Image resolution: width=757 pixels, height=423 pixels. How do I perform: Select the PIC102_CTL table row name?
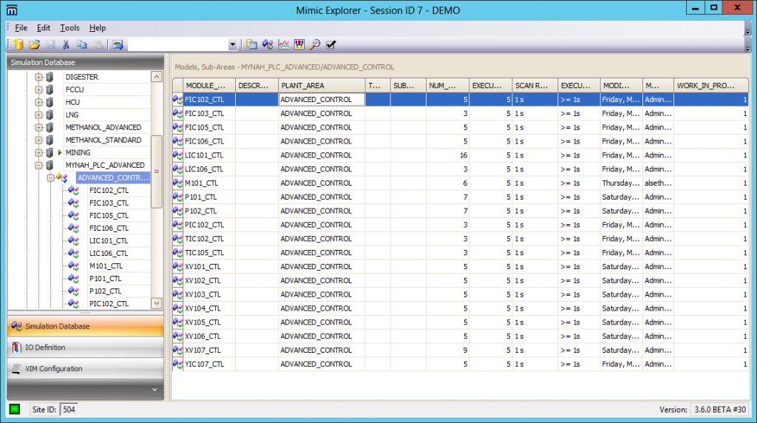(204, 225)
